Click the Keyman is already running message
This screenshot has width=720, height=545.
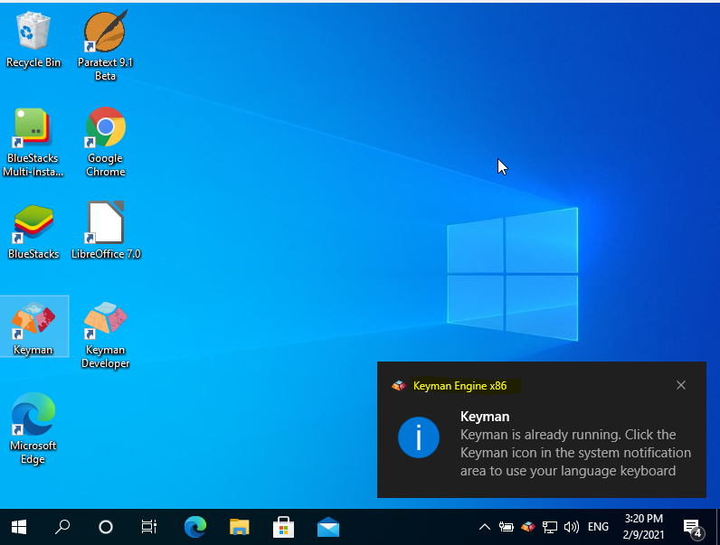tap(575, 453)
